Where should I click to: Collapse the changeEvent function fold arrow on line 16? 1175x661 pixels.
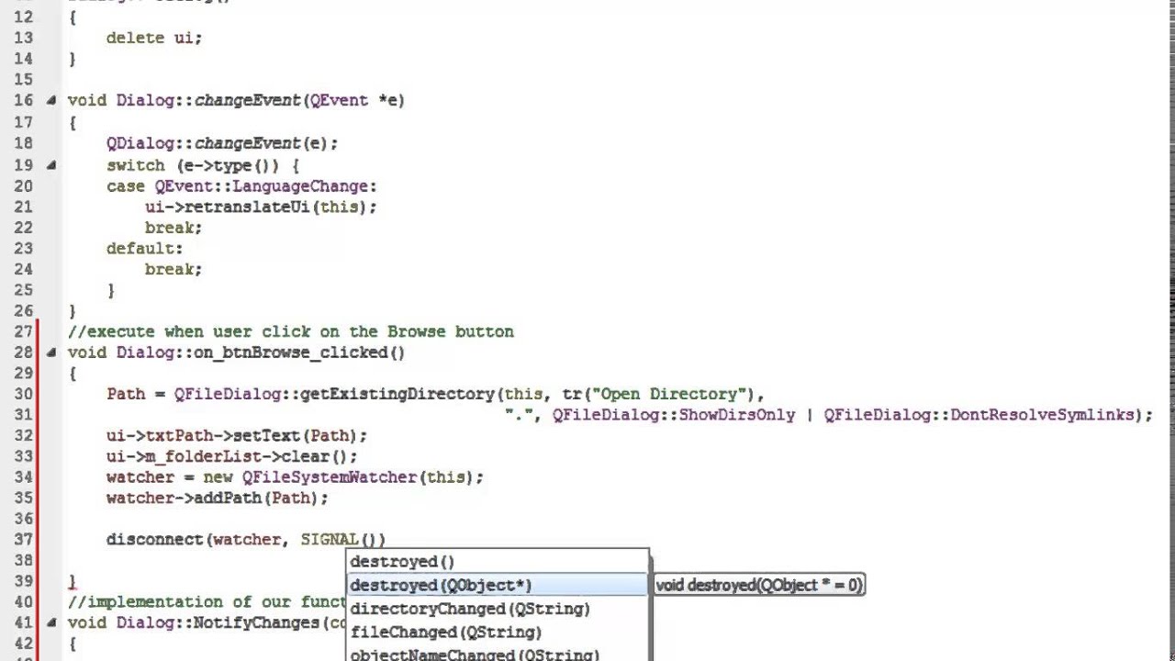pyautogui.click(x=50, y=101)
